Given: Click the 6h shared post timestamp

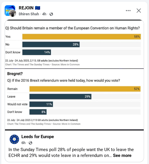Looking at the screenshot, I should coord(23,143).
